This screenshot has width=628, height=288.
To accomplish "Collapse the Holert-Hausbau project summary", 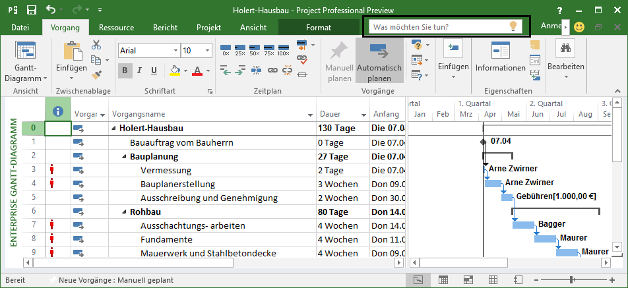I will click(113, 129).
